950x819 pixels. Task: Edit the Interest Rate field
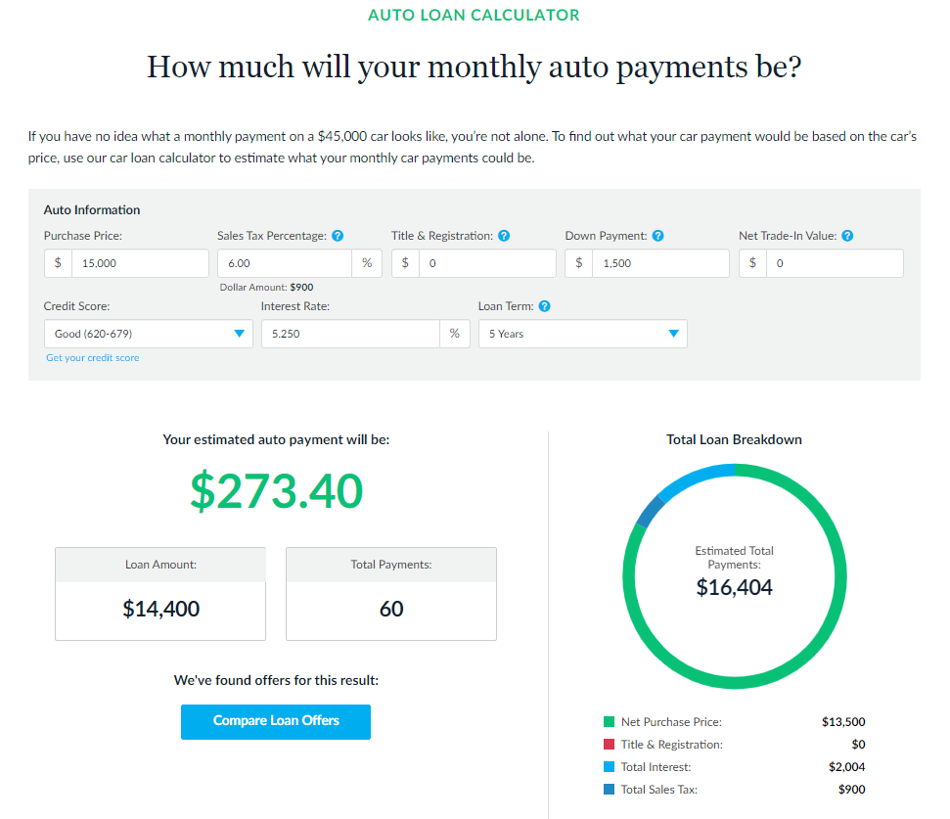pyautogui.click(x=350, y=334)
